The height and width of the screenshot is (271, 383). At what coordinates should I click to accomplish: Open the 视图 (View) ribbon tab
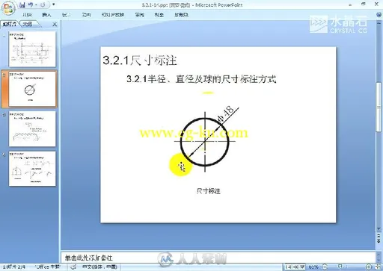[x=159, y=15]
